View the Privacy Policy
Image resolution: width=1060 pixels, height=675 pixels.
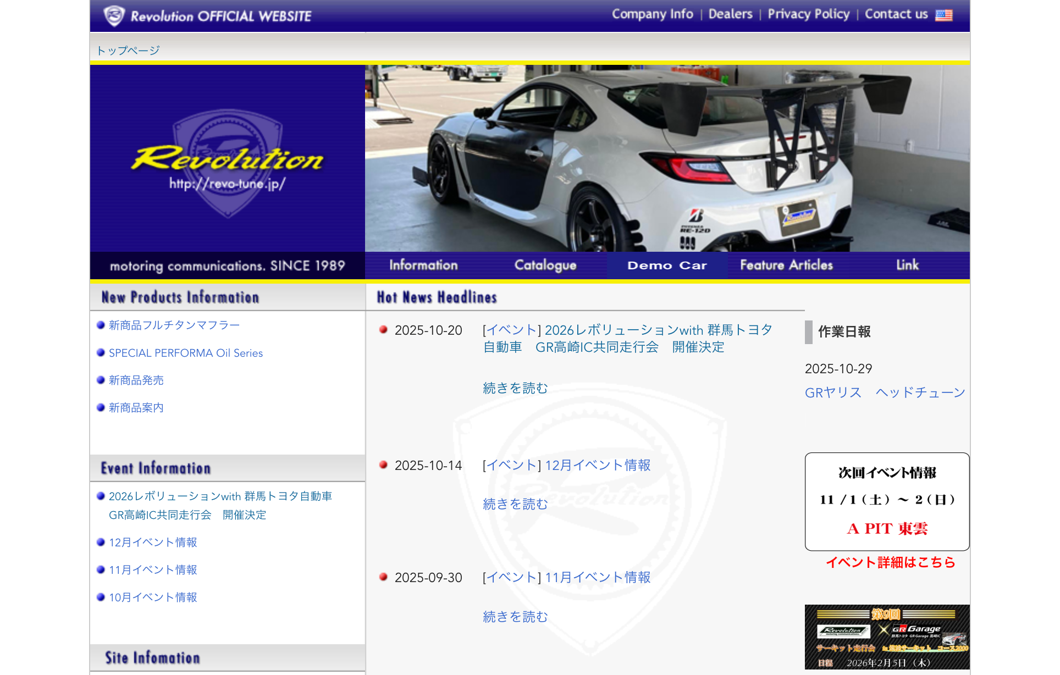coord(808,14)
